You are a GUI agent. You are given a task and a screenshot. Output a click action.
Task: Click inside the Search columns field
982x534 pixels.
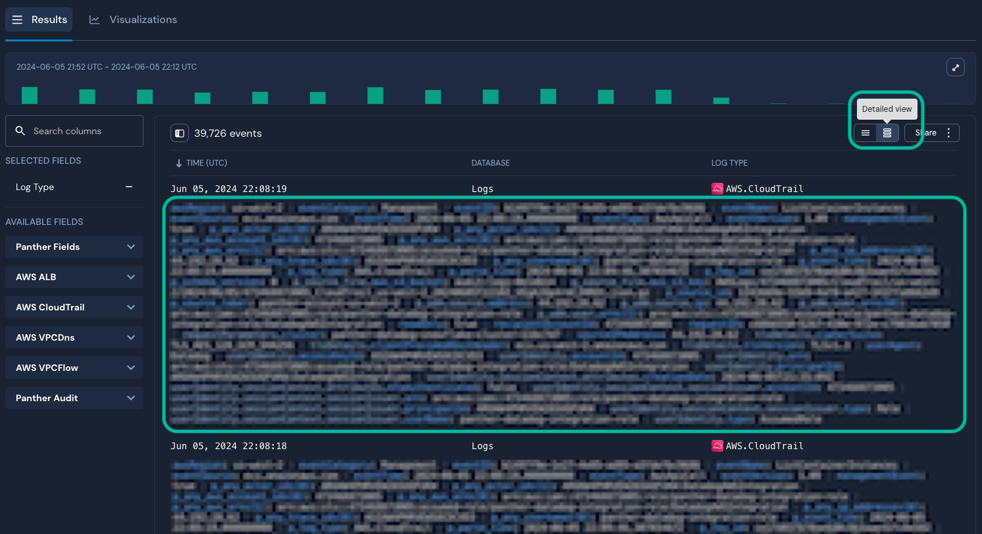point(74,130)
